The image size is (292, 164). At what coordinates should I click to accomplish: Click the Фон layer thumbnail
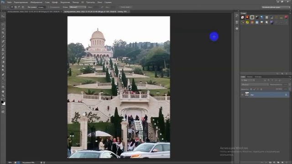tap(247, 95)
